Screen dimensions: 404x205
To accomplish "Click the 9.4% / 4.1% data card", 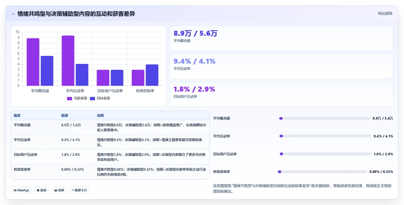I will (x=281, y=66).
